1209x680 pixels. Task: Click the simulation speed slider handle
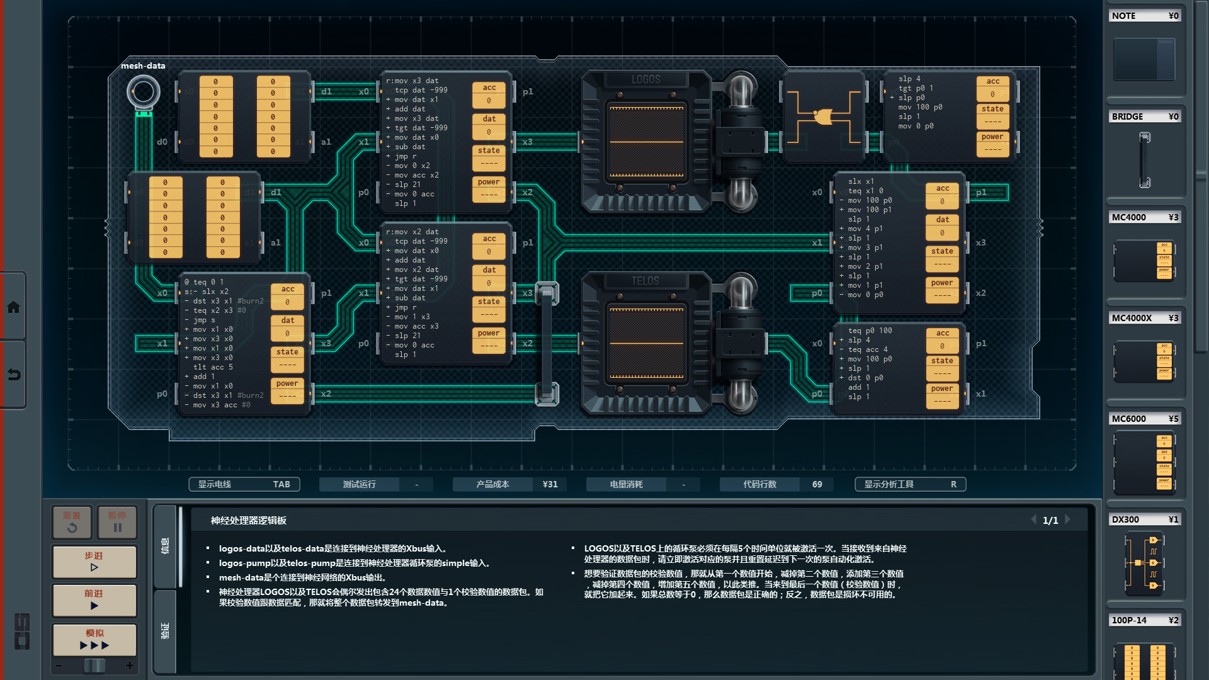pos(94,666)
